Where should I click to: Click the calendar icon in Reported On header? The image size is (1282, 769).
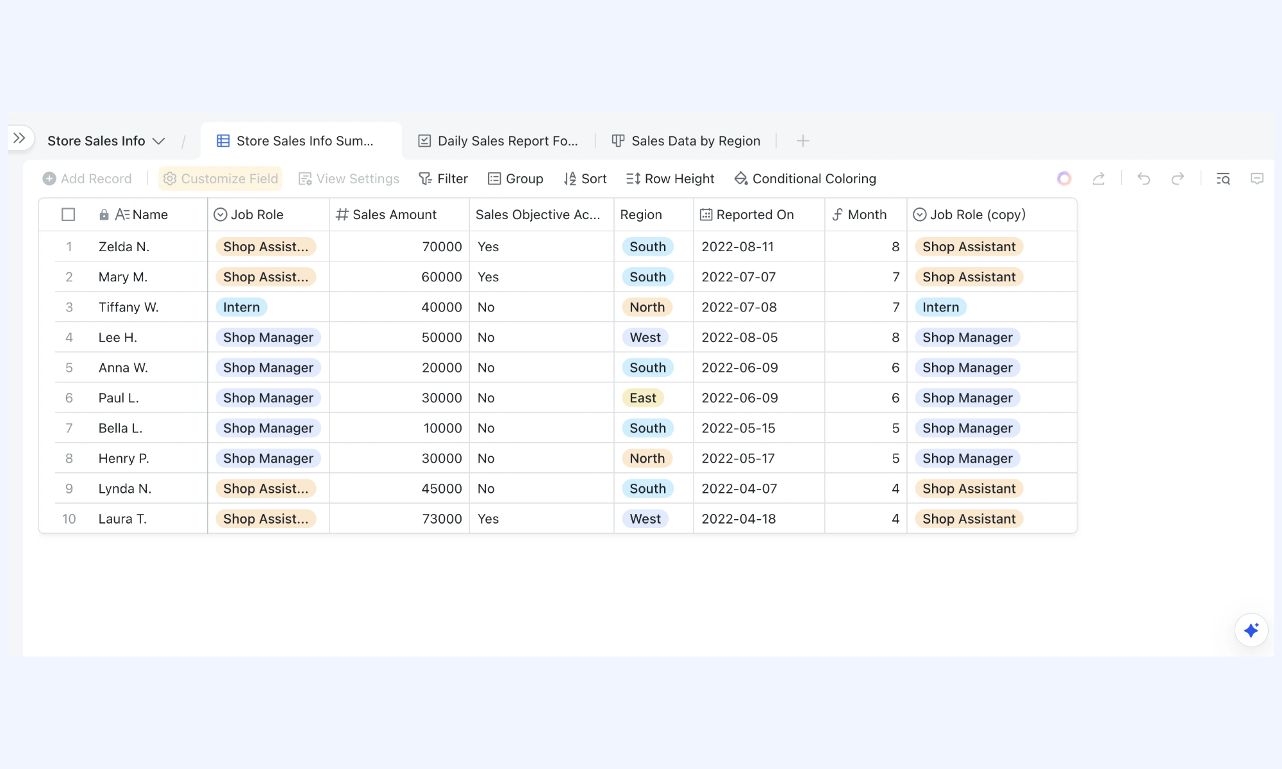tap(706, 215)
